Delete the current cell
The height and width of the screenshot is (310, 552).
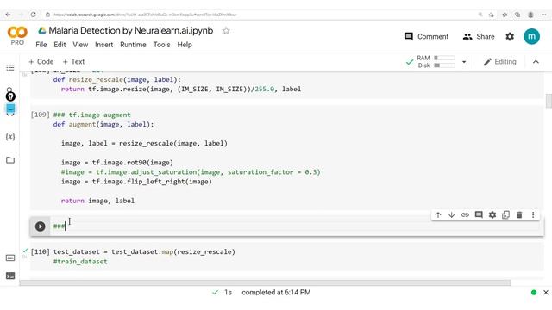[519, 214]
